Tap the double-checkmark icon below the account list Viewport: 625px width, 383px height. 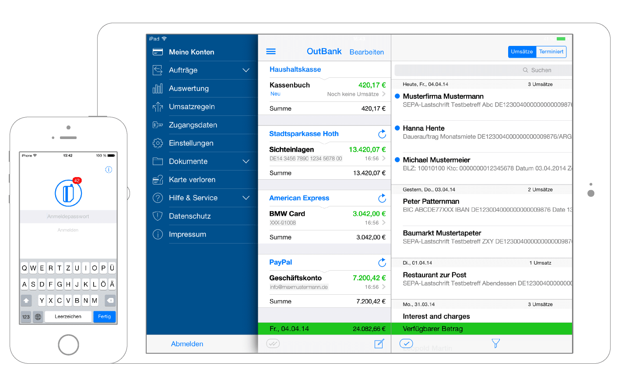[x=273, y=344]
